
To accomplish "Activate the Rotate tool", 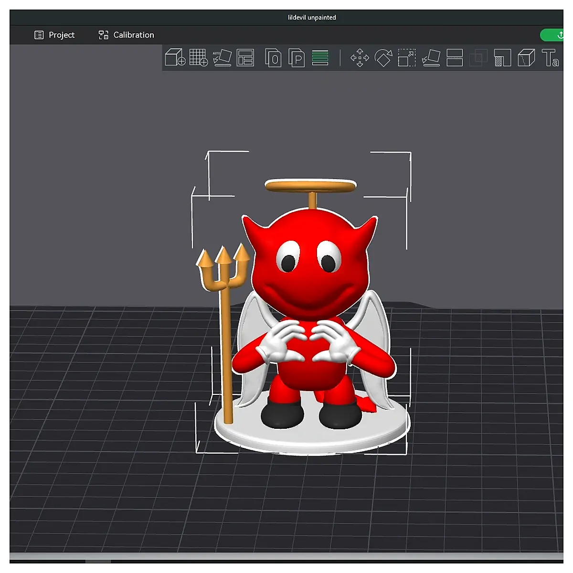I will click(x=383, y=58).
